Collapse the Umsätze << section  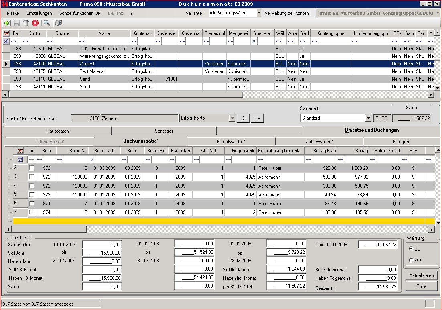[x=20, y=238]
